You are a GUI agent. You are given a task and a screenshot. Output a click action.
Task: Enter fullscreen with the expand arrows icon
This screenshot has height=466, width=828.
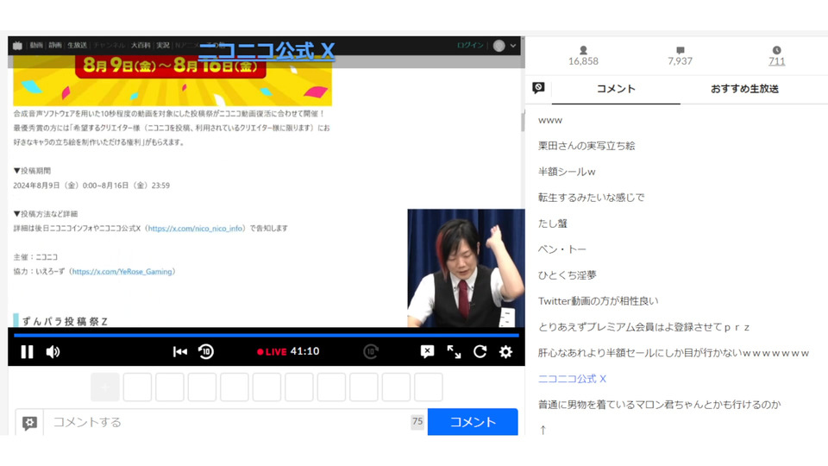click(454, 352)
